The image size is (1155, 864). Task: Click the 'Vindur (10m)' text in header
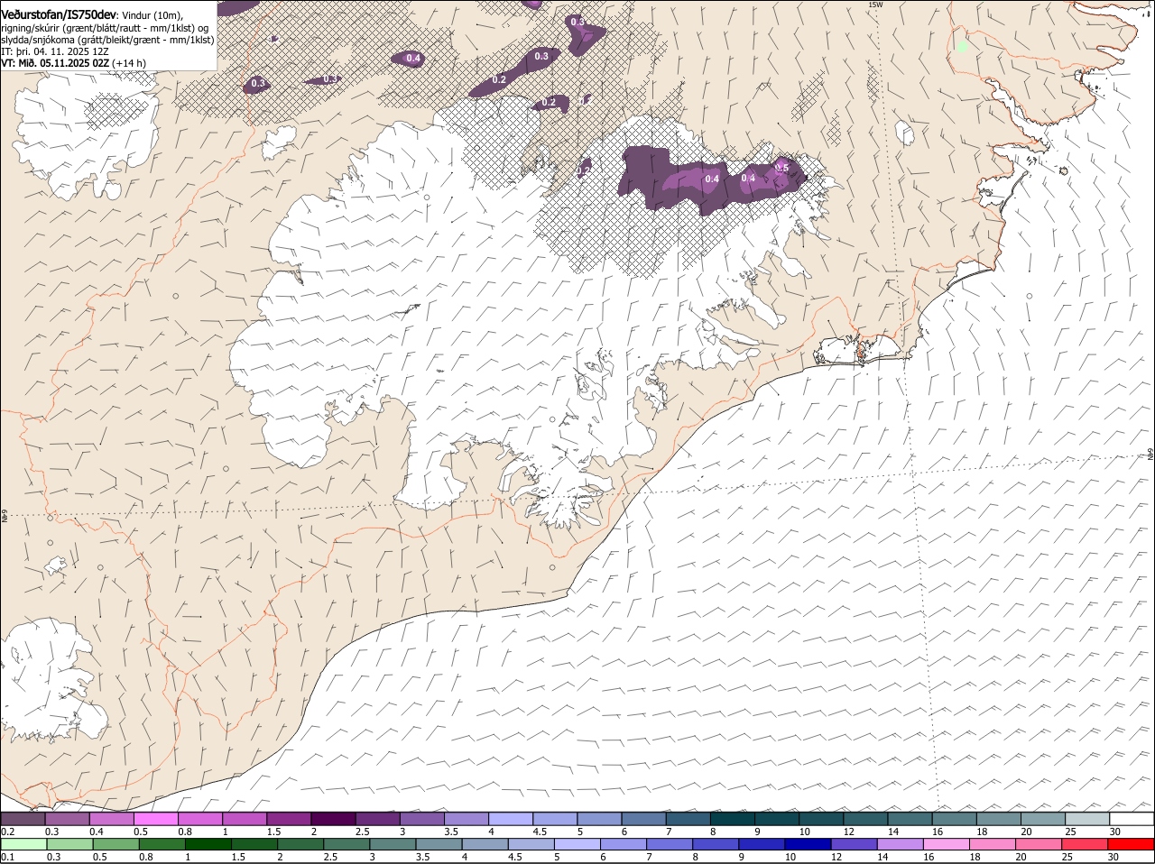pyautogui.click(x=152, y=15)
